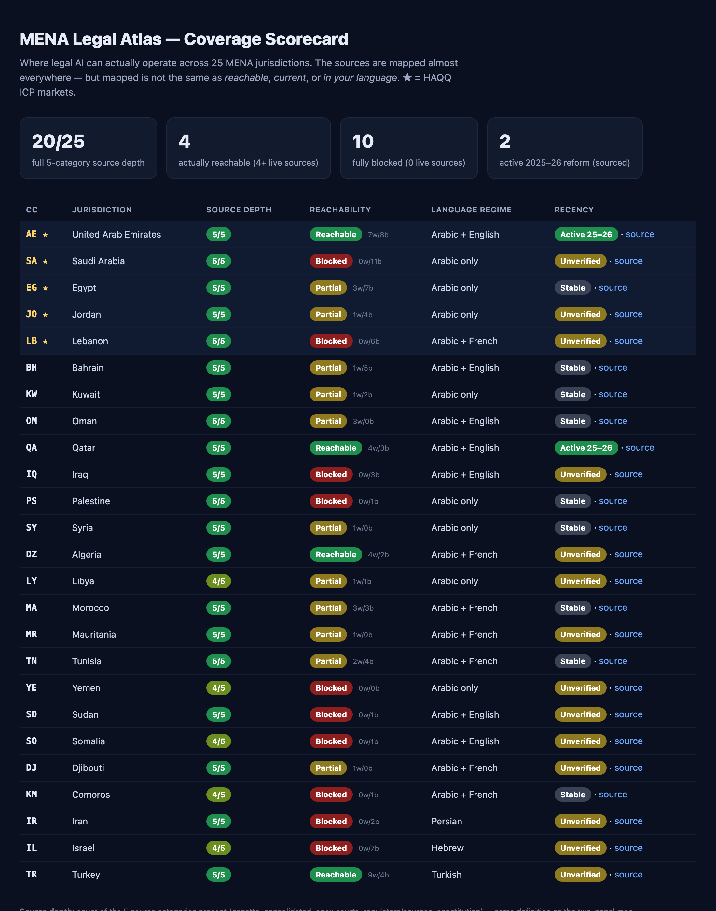Click the 4/5 depth badge for Yemen
The image size is (716, 911).
(218, 688)
